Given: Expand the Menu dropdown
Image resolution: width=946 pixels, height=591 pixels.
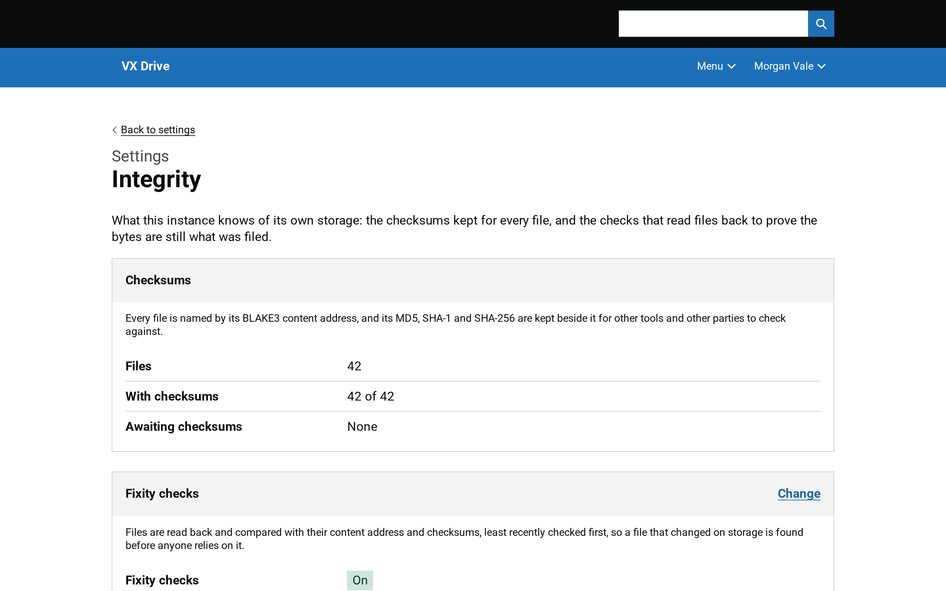Looking at the screenshot, I should pyautogui.click(x=716, y=66).
